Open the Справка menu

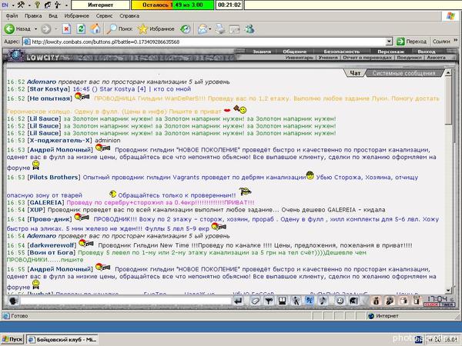pos(129,16)
